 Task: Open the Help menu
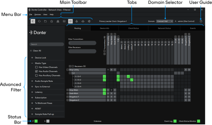point(52,15)
